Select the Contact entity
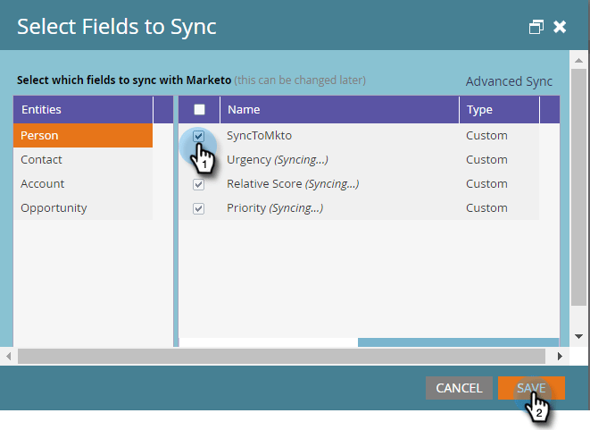Screen dimensions: 590x430 (x=83, y=160)
